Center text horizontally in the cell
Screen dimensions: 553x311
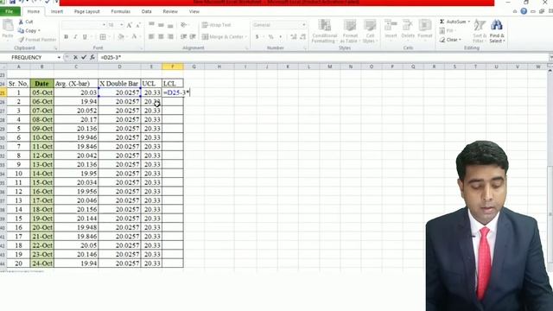[x=161, y=36]
